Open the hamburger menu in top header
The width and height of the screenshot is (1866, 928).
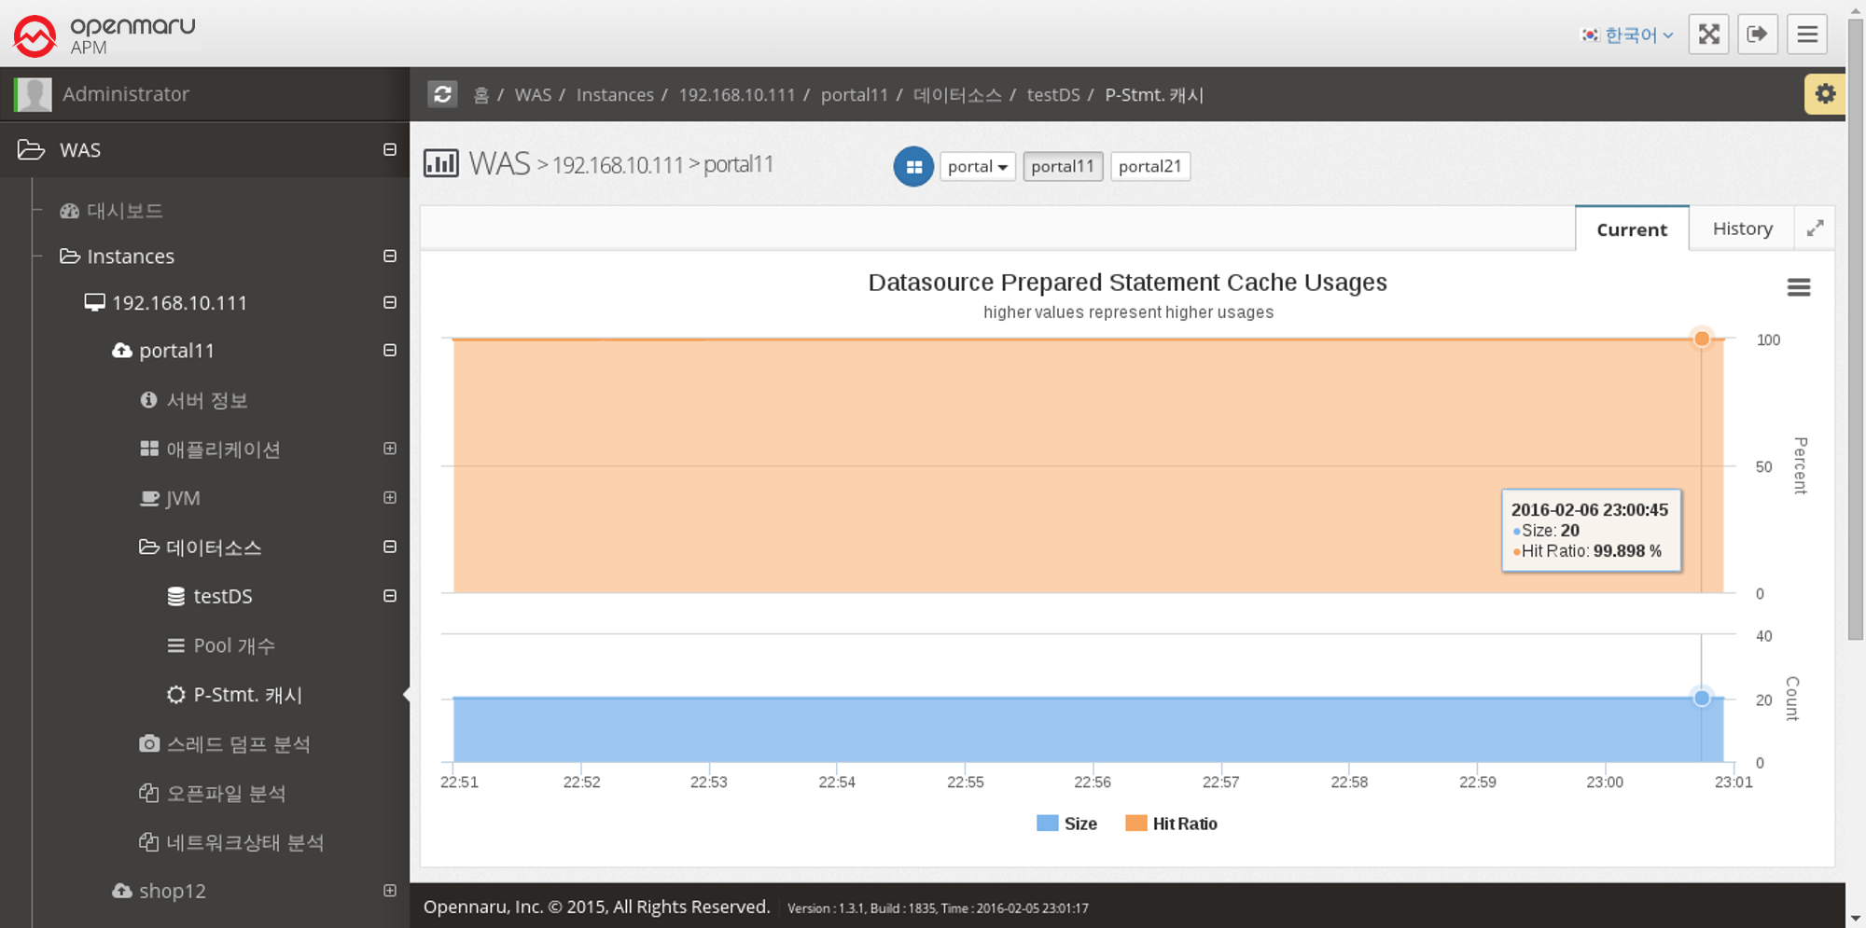pyautogui.click(x=1806, y=35)
